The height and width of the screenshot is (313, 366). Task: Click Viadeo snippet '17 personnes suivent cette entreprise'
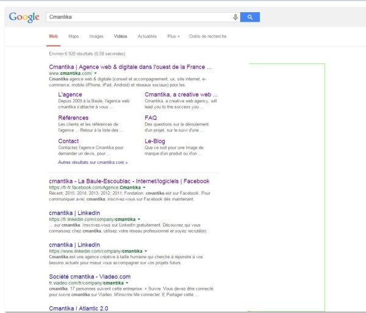coord(131,292)
